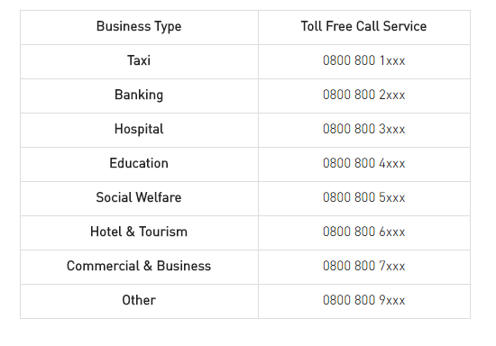
Task: Click the 0800 800 4xxx number
Action: (363, 163)
